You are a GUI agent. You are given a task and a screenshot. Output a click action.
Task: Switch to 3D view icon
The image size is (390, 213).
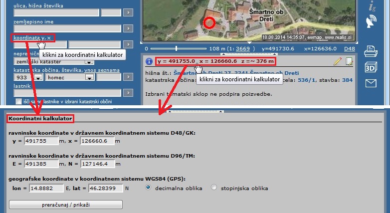(x=371, y=67)
